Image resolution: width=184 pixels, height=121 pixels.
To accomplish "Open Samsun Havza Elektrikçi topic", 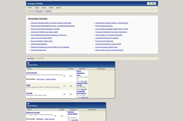I will (x=39, y=44).
